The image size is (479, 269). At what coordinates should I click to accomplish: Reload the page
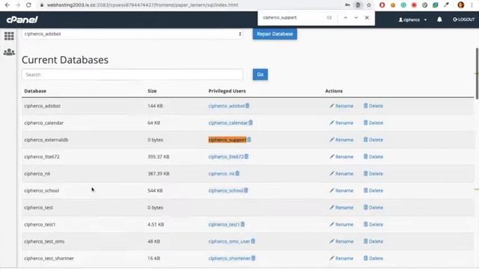tap(28, 5)
